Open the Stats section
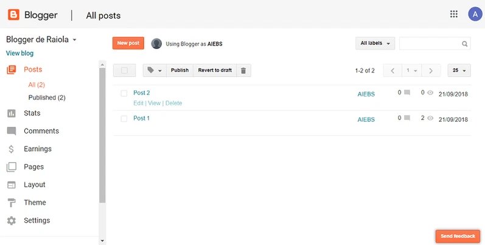Screen dimensions: 485x245 (32, 113)
